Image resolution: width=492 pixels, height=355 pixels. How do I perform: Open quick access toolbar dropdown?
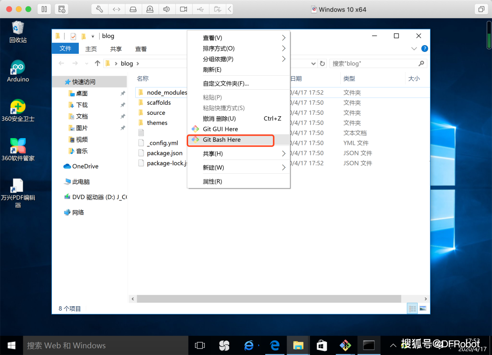click(93, 36)
